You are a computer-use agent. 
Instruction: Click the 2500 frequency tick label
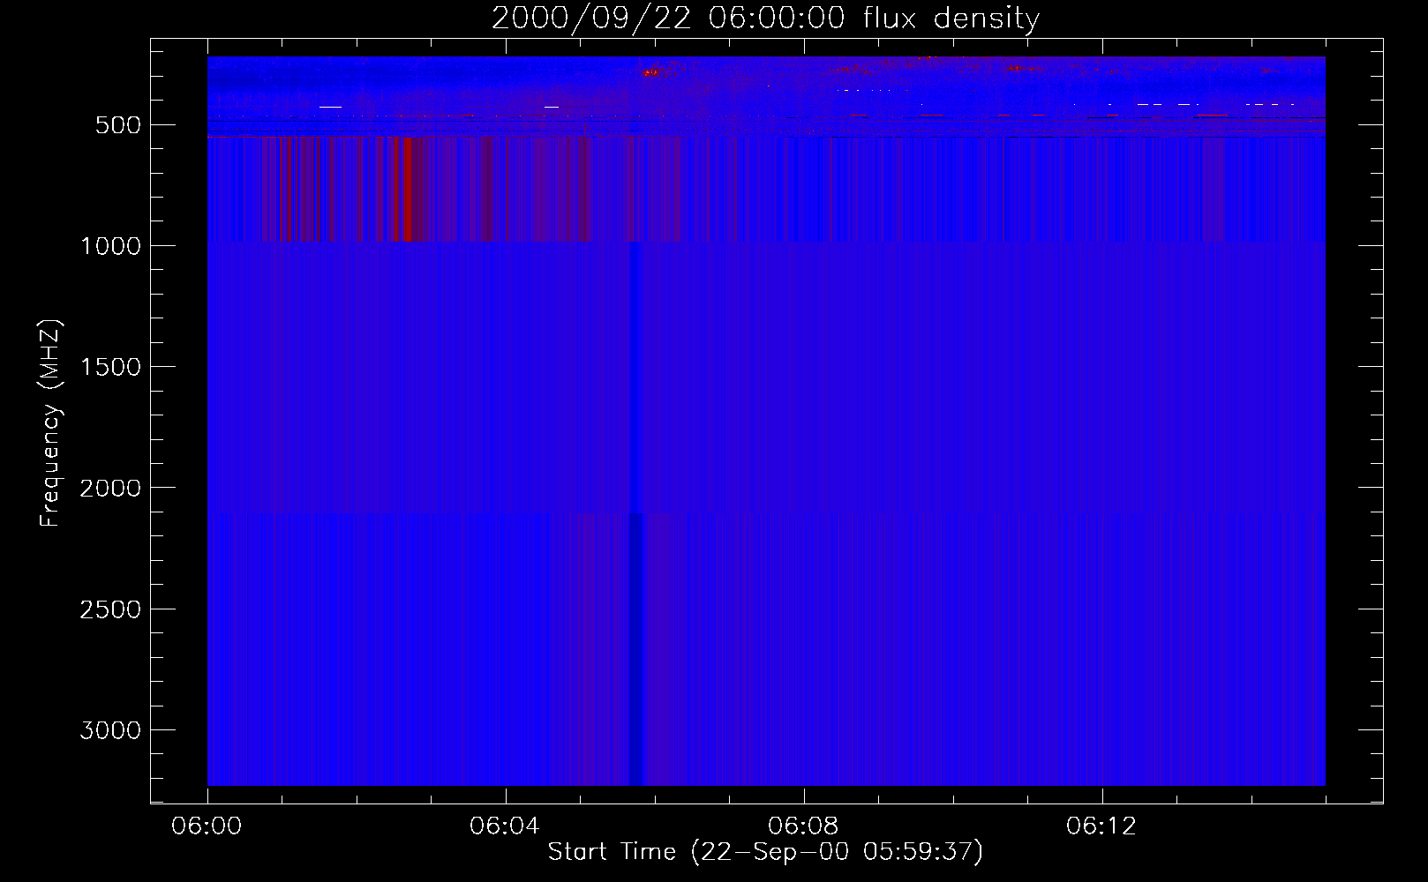click(110, 609)
